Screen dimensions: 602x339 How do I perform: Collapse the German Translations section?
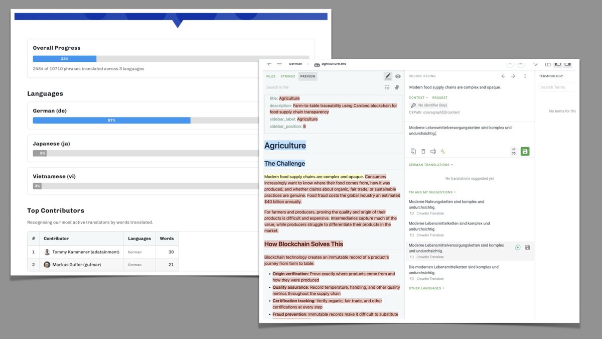click(431, 165)
